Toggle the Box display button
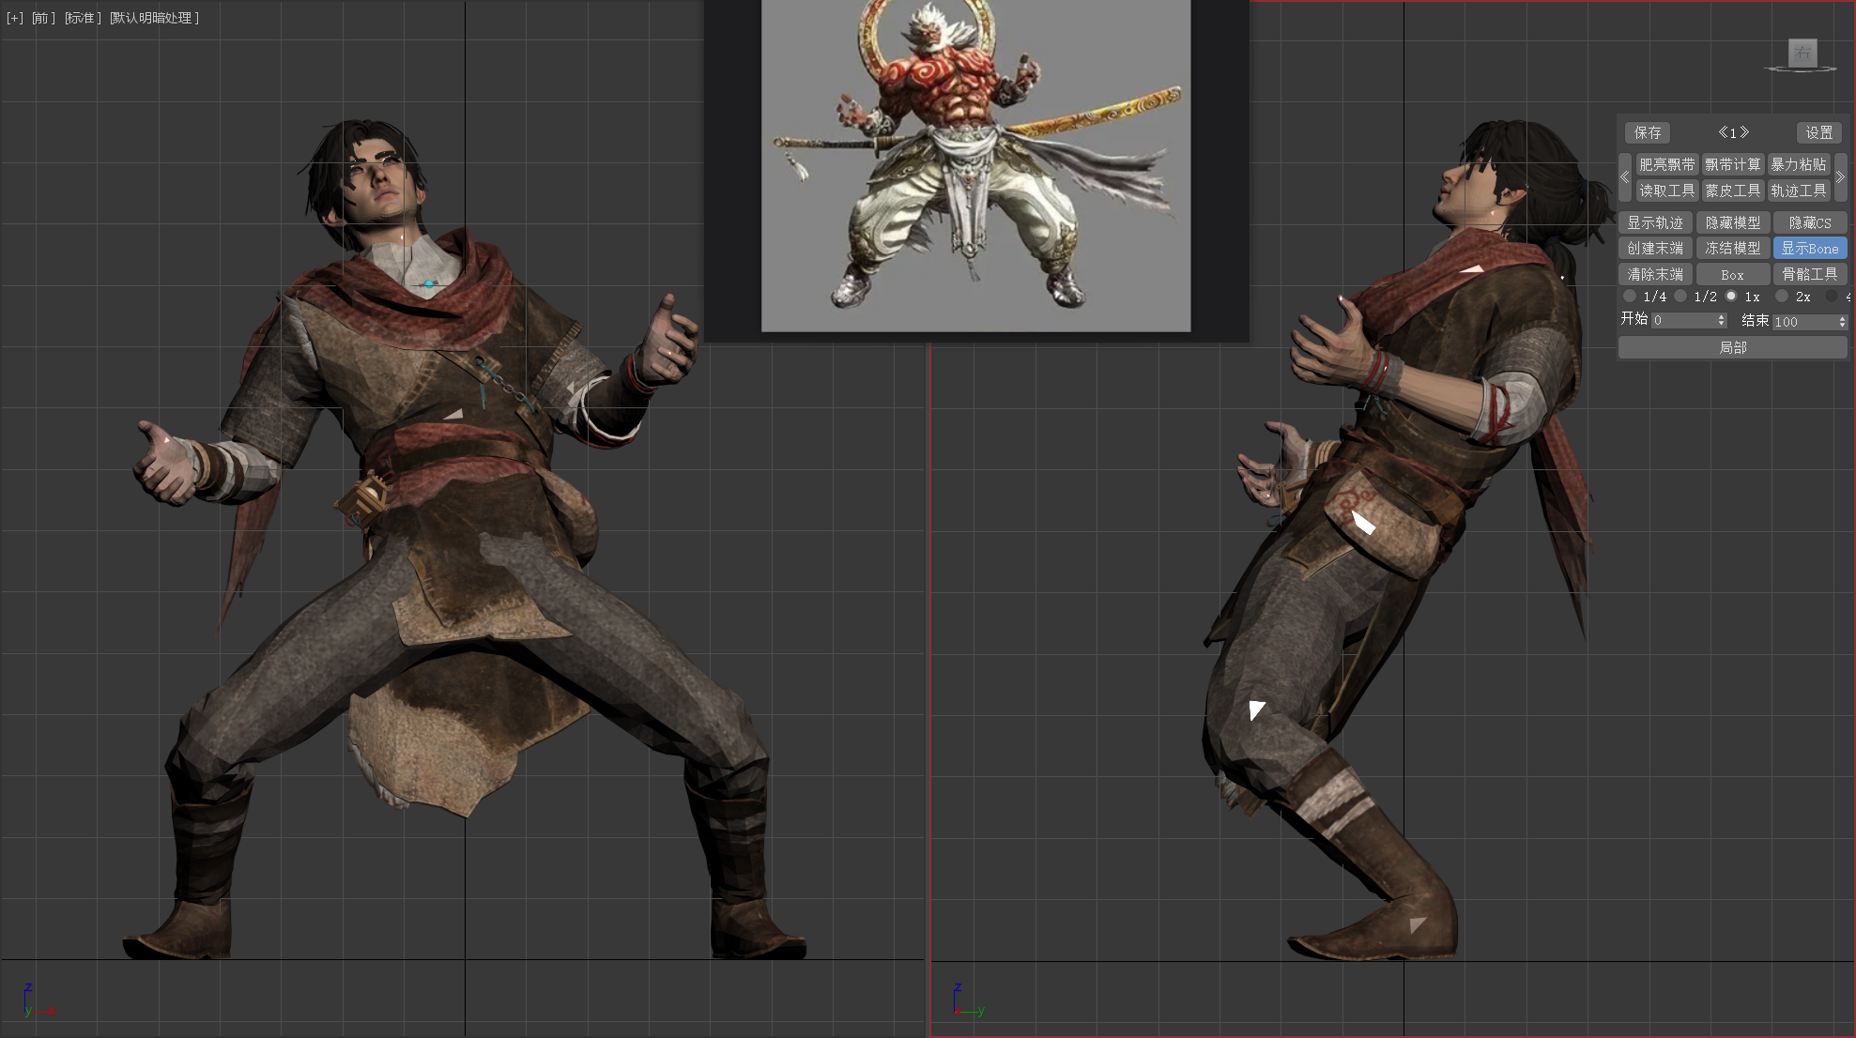 1733,274
